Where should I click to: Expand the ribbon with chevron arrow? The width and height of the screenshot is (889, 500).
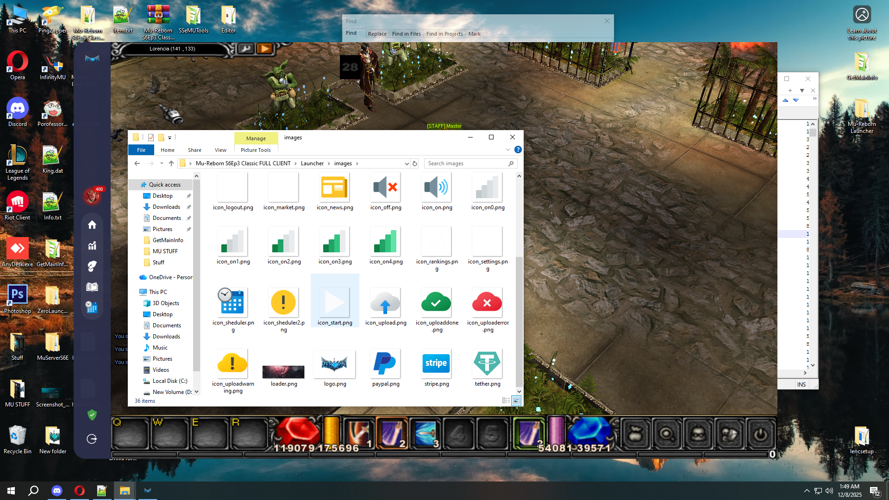click(x=508, y=150)
